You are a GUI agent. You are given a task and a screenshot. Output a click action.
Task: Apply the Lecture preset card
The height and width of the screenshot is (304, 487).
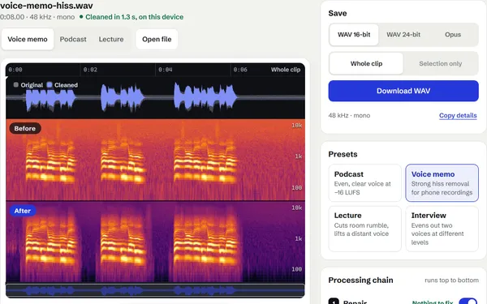coord(364,229)
